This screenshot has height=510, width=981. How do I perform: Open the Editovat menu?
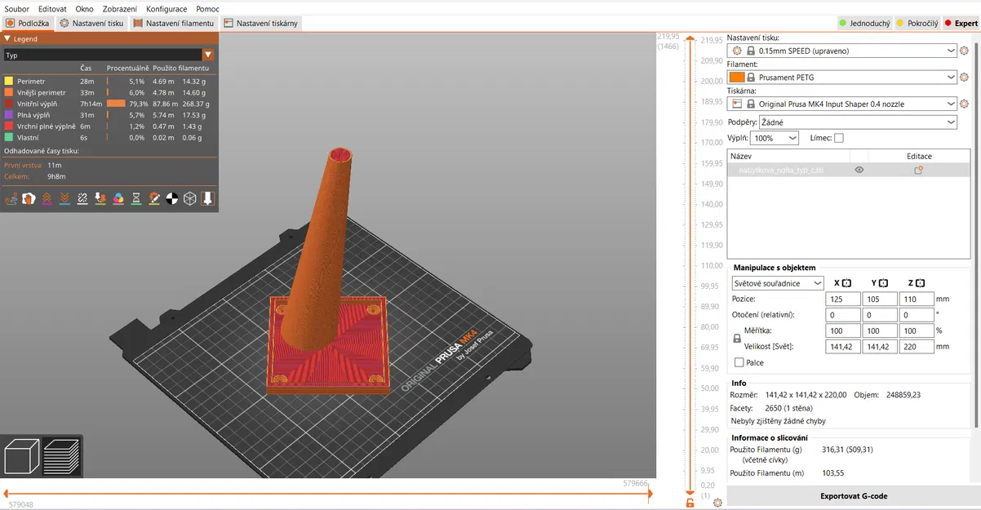tap(52, 8)
